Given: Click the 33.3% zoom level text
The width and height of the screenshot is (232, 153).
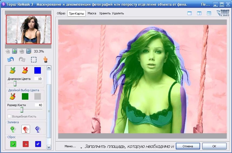Looking at the screenshot, I should pos(39,51).
